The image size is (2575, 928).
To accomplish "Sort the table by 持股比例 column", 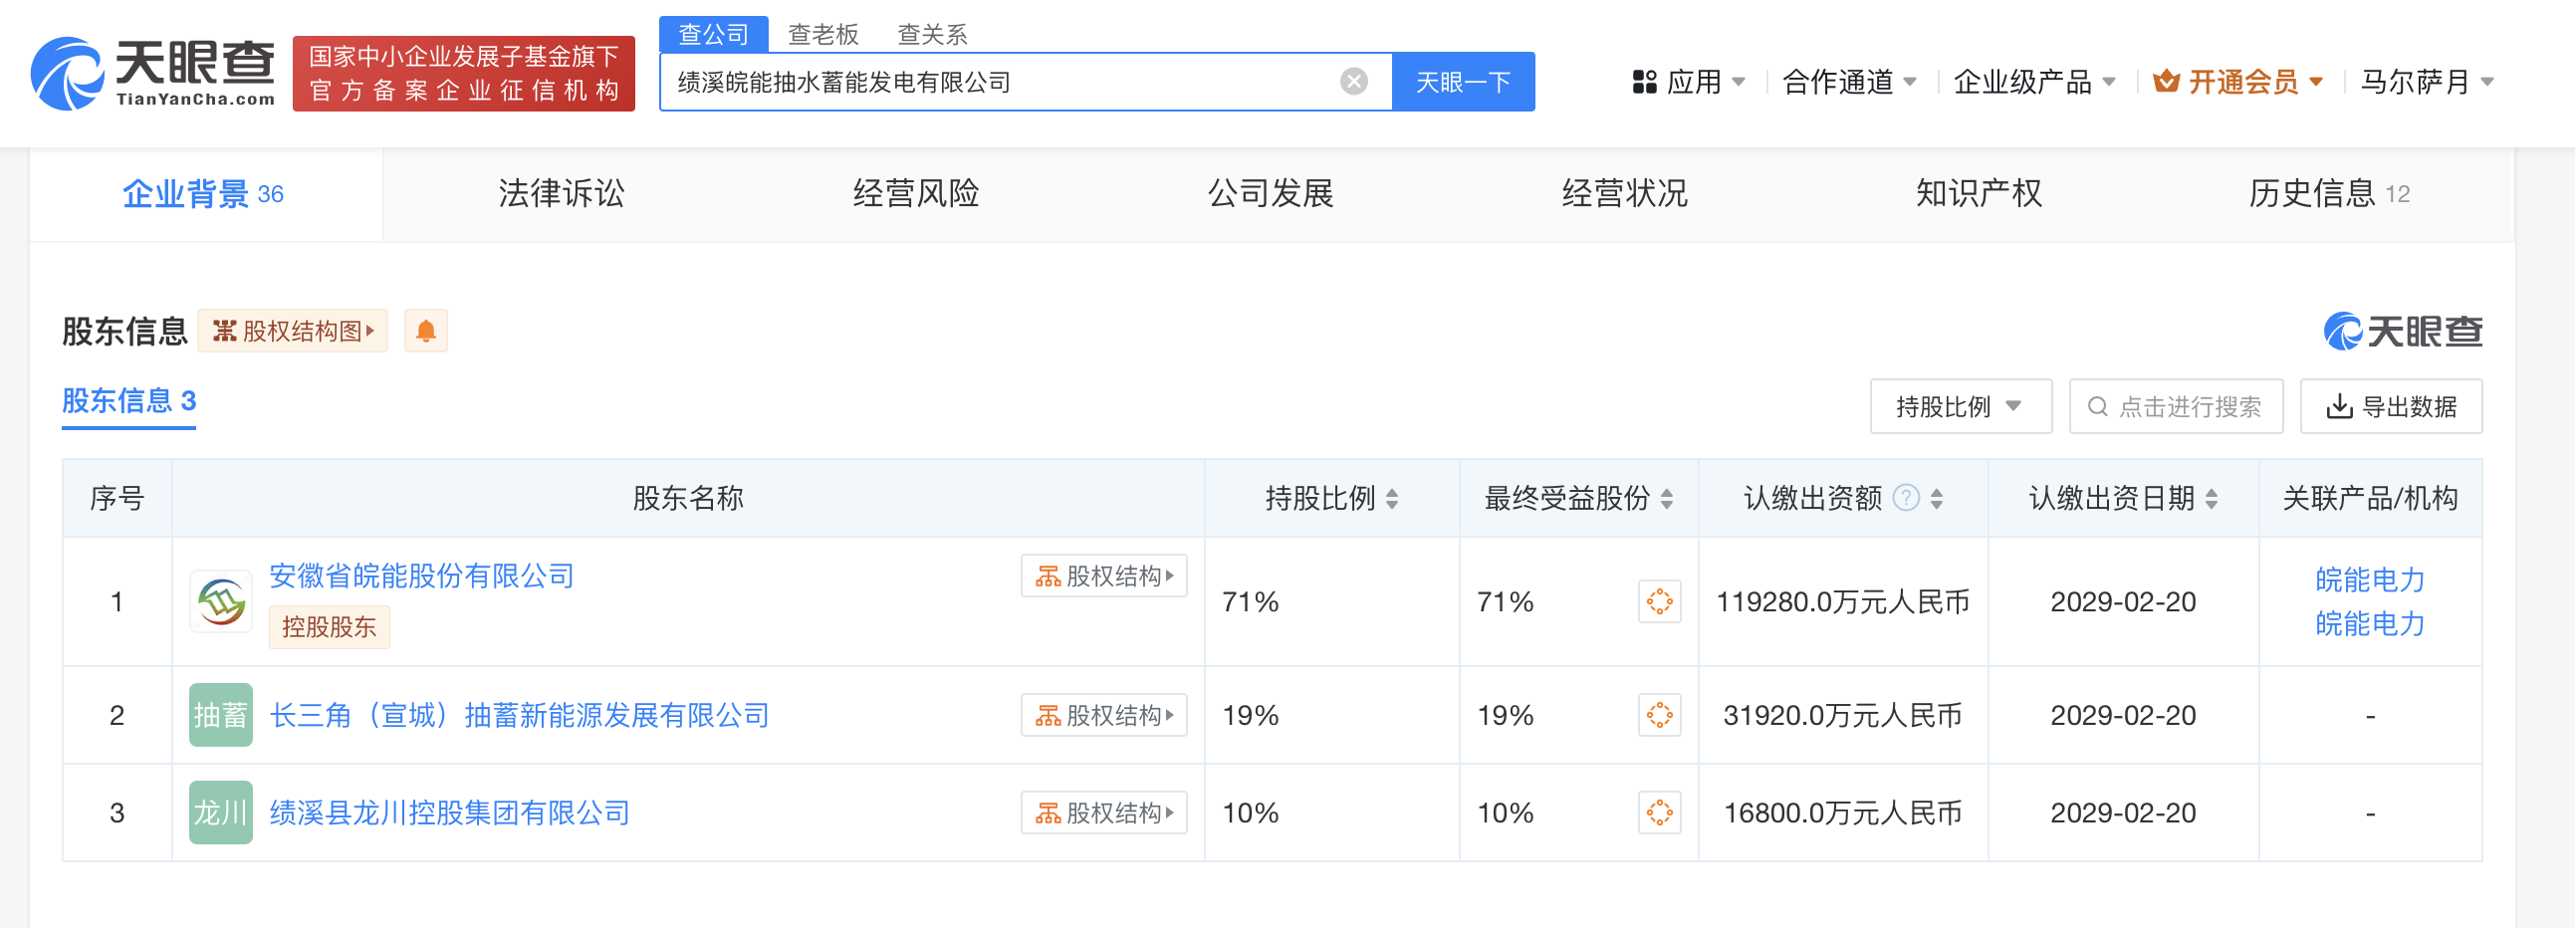I will (1392, 499).
